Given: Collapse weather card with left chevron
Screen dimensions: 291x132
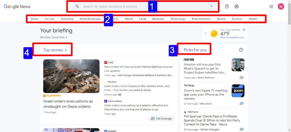Looking at the screenshot, I should tap(205, 34).
